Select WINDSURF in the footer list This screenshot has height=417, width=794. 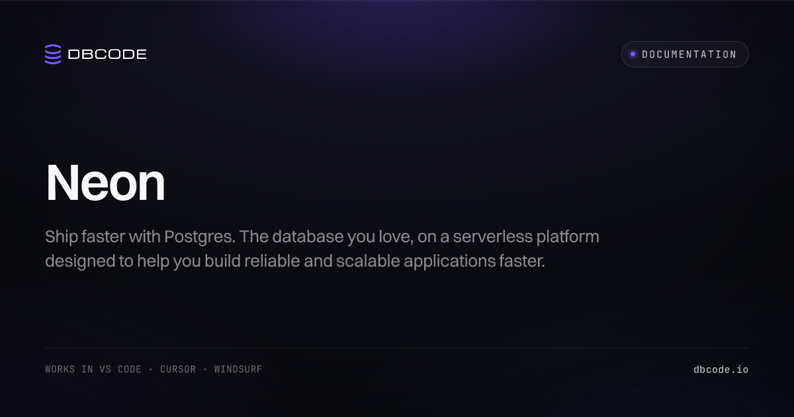238,369
